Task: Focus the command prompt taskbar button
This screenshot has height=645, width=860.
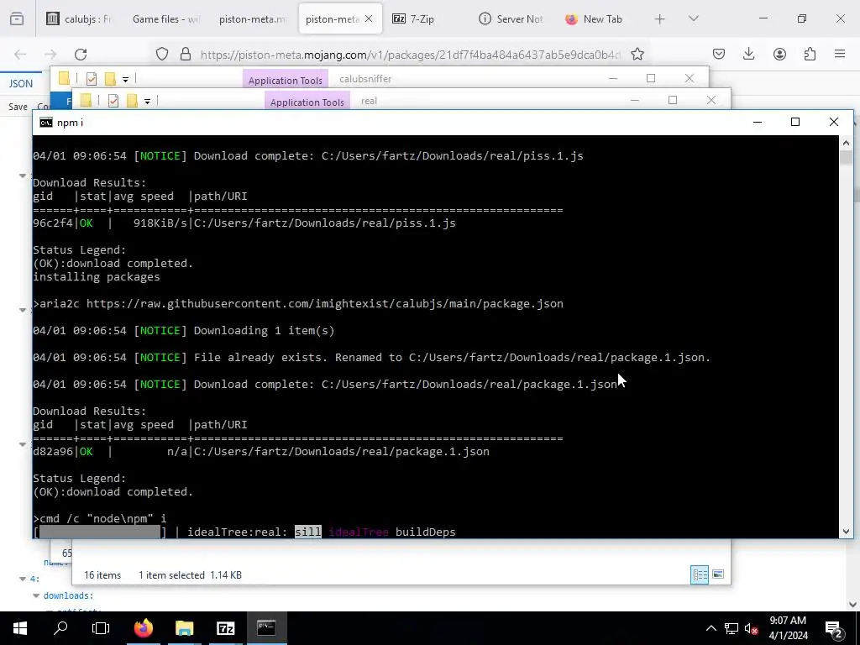Action: [266, 628]
